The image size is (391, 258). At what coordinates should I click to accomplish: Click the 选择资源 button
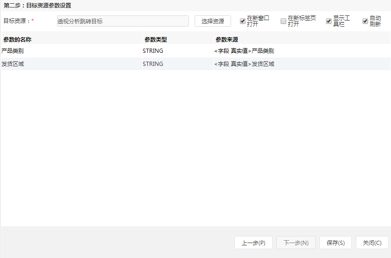point(213,21)
